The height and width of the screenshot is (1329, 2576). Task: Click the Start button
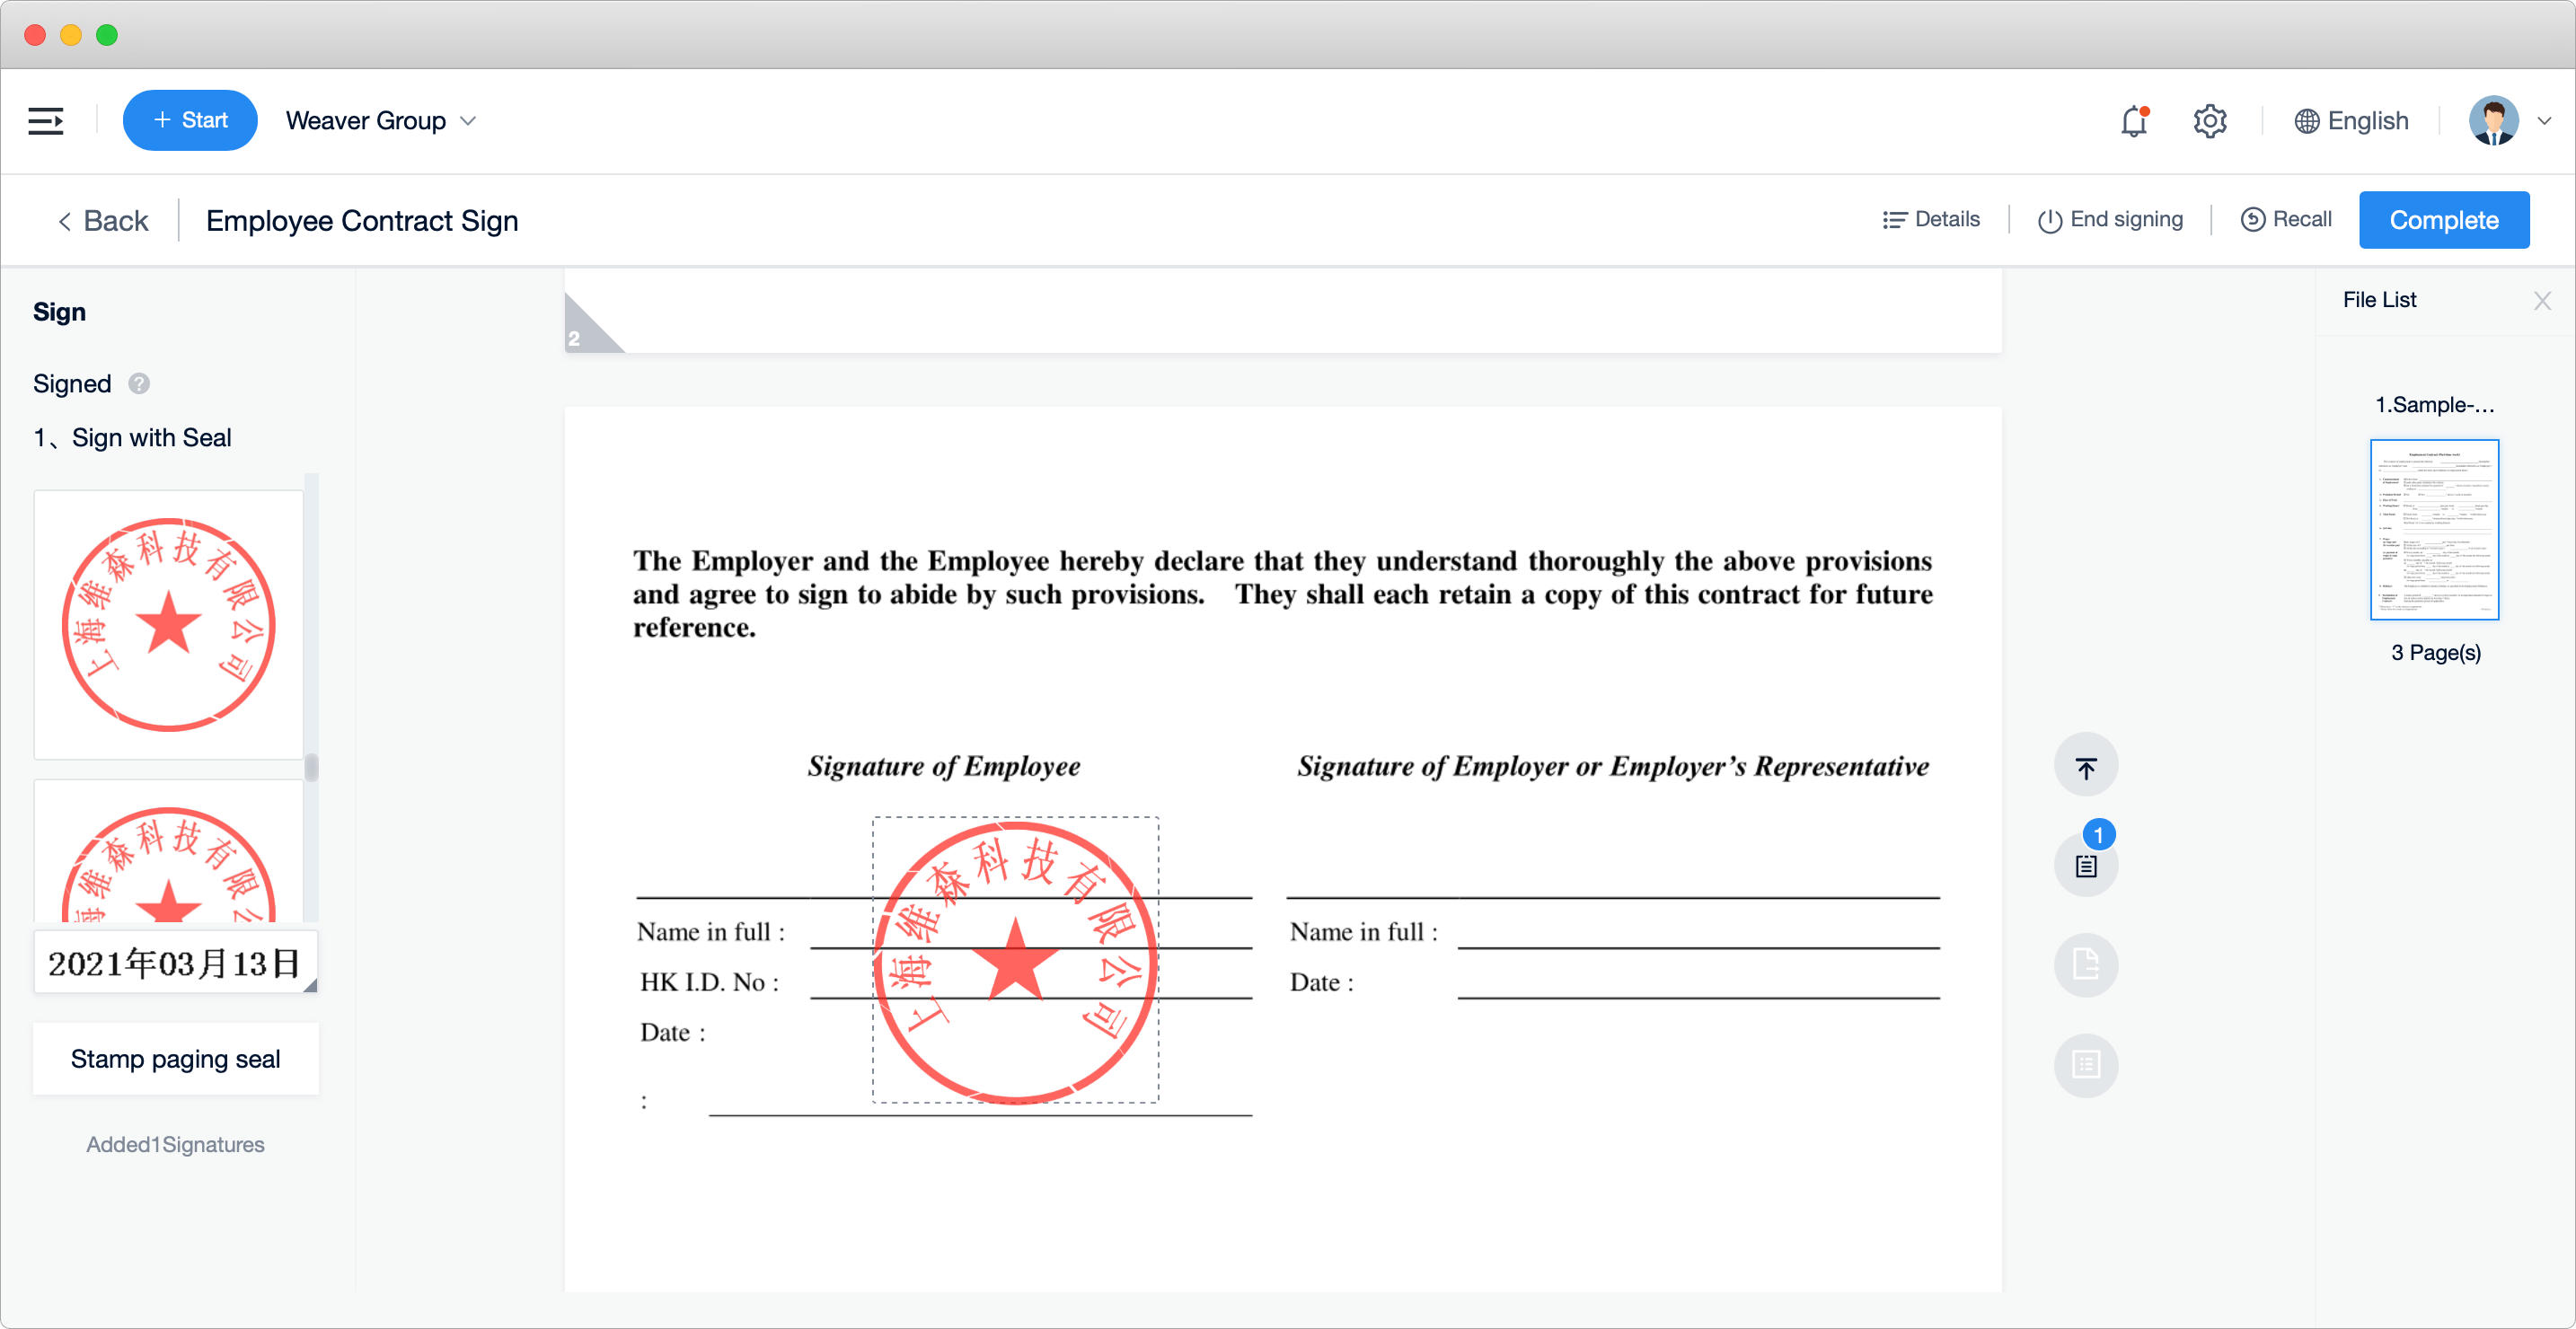coord(190,120)
